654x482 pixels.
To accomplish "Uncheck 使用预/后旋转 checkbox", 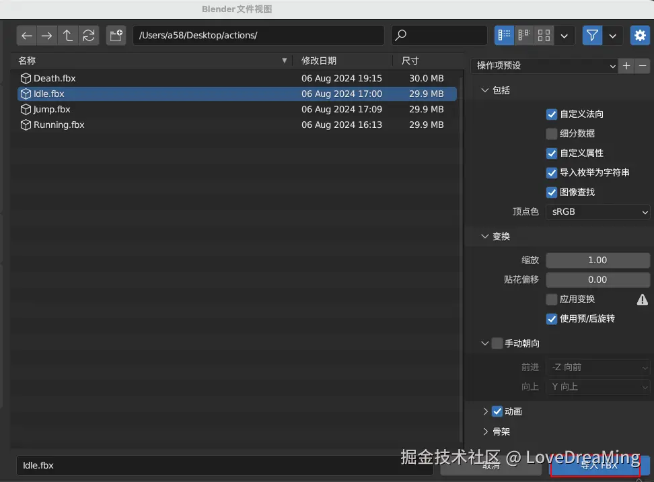I will 552,319.
